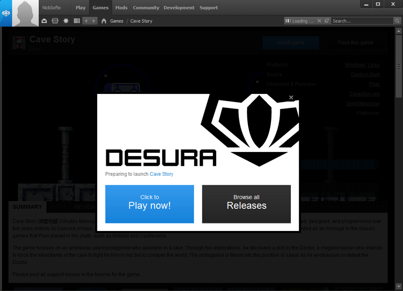This screenshot has width=403, height=291.
Task: Click the pause icon beside Loading
Action: tap(288, 21)
